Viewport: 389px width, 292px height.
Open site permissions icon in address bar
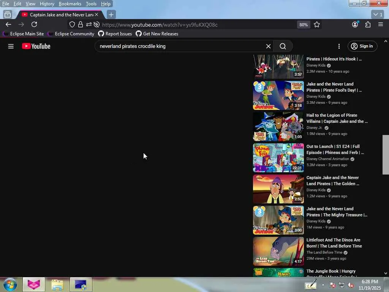[x=89, y=25]
